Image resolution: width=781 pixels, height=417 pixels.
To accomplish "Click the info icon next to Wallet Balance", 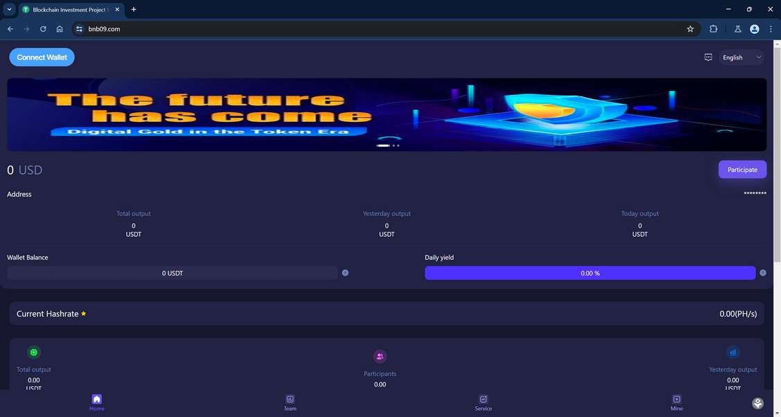I will tap(345, 272).
